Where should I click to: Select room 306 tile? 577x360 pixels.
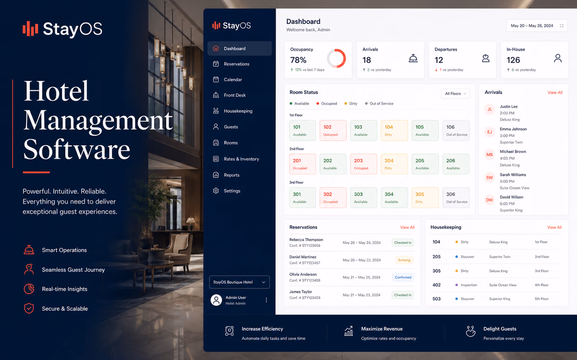tap(456, 198)
